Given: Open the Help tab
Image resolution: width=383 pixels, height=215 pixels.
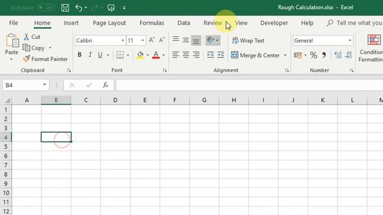Looking at the screenshot, I should (307, 23).
